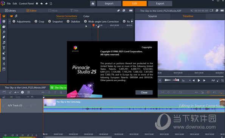Select the orange Edit tab

click(135, 3)
